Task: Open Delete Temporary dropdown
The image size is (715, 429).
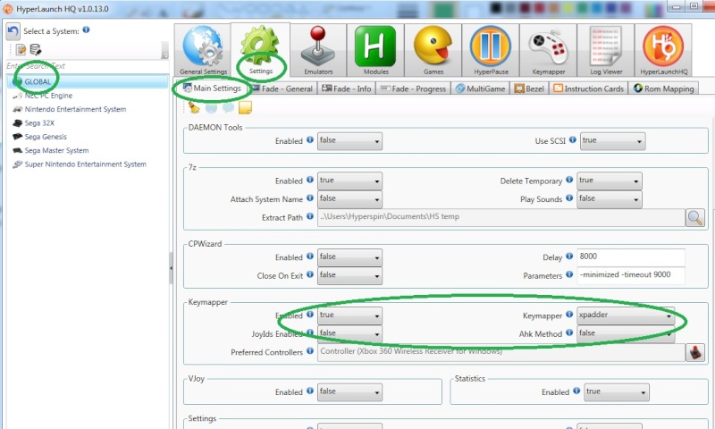Action: [x=610, y=181]
